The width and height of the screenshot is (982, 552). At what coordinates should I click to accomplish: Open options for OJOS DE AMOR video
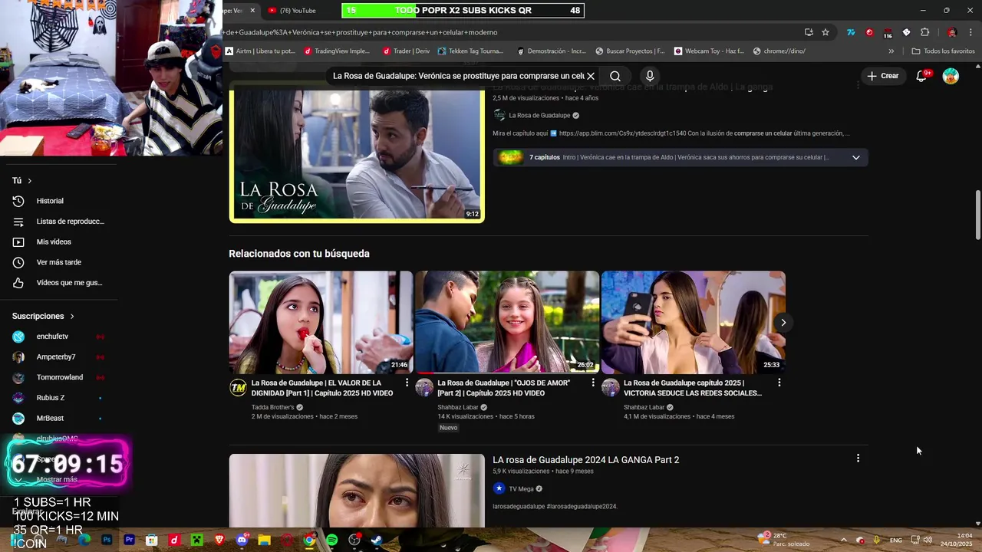(593, 383)
